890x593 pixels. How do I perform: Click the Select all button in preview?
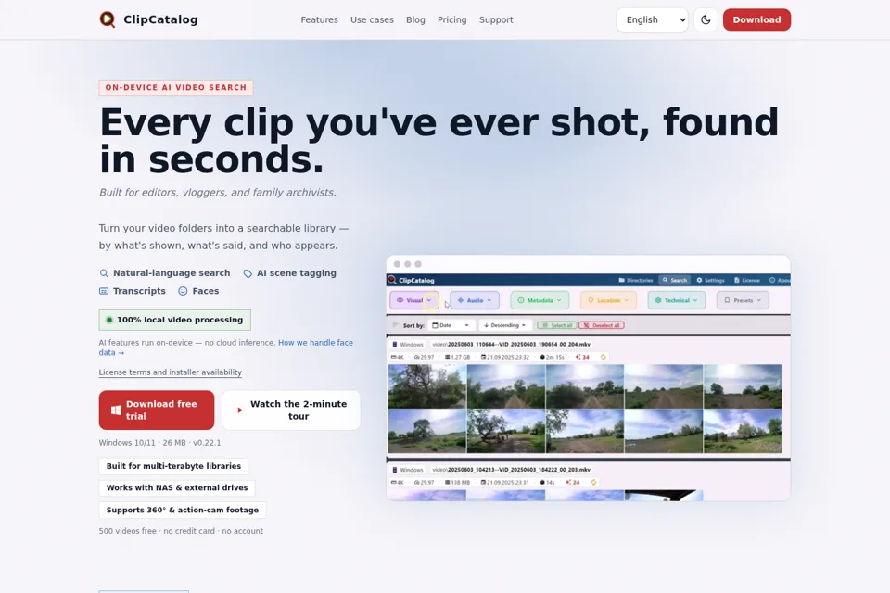557,325
